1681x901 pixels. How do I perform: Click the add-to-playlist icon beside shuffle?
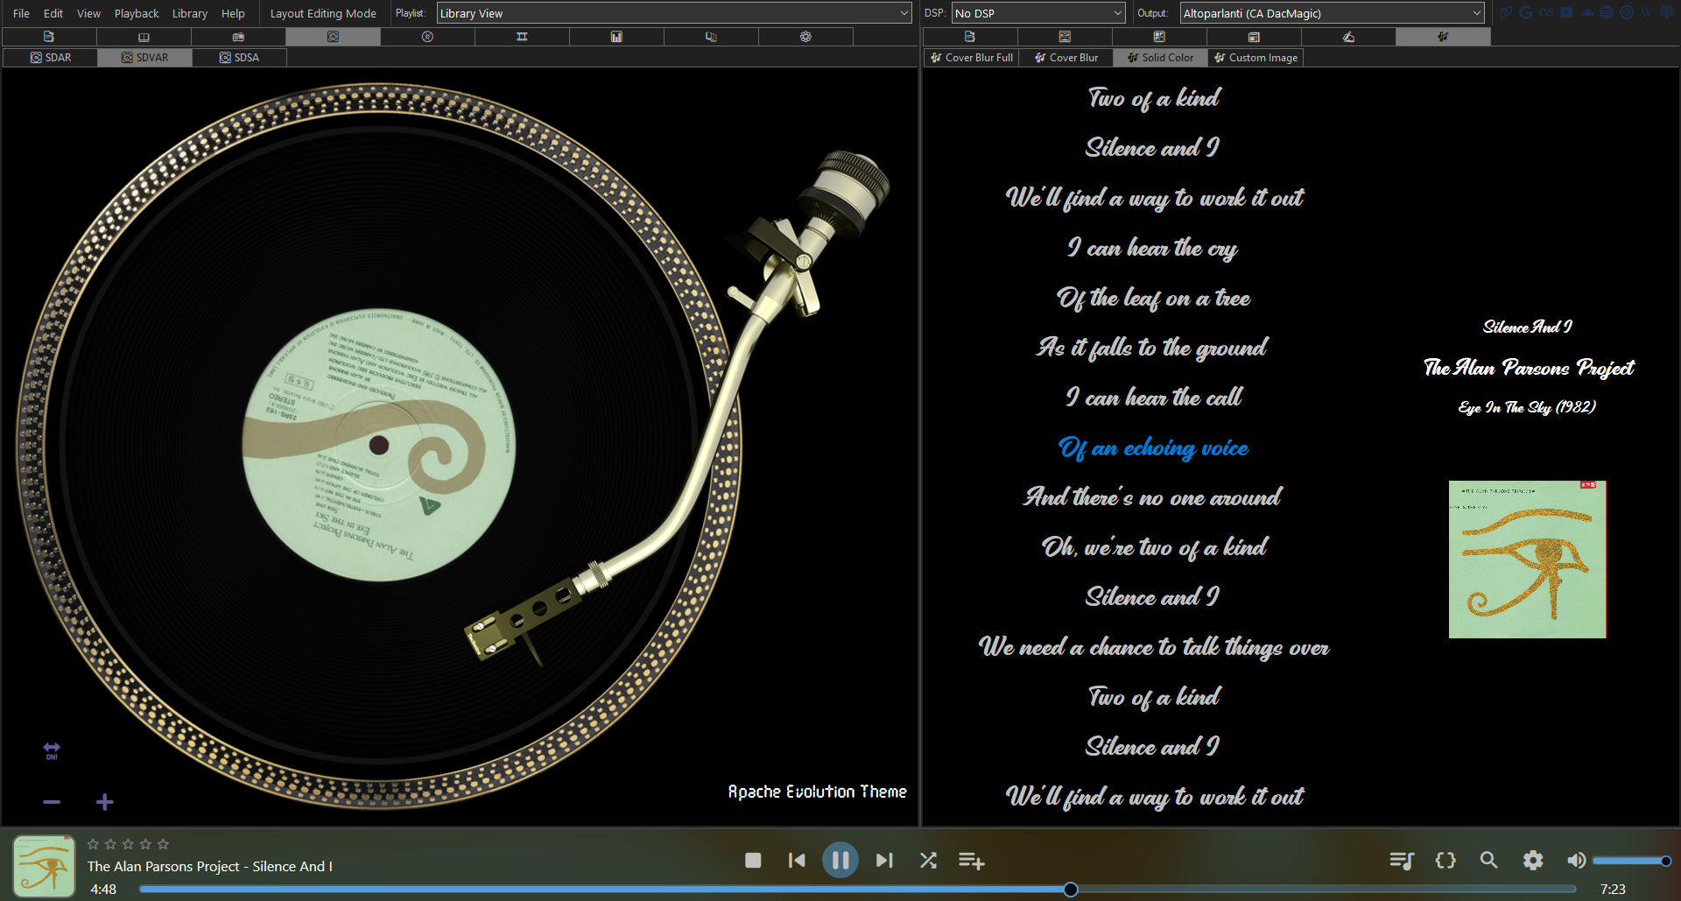(x=972, y=861)
